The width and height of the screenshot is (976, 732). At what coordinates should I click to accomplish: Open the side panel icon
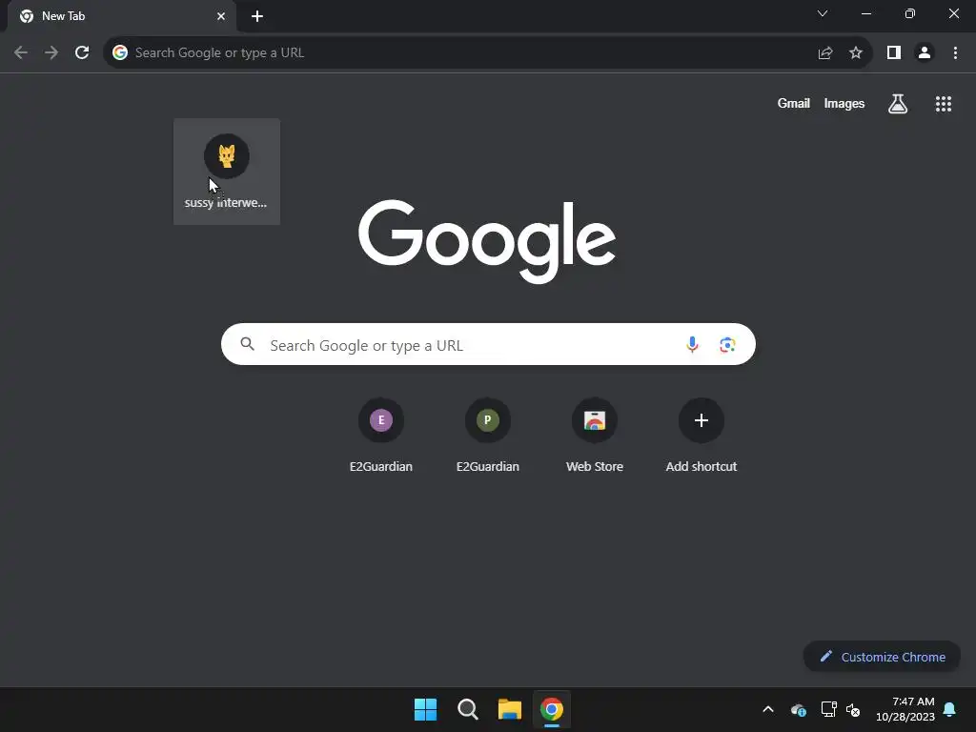(x=894, y=53)
